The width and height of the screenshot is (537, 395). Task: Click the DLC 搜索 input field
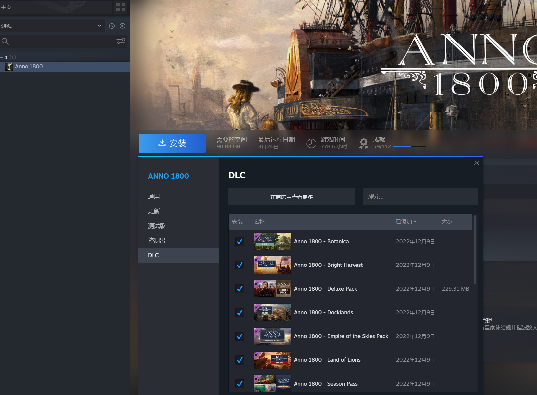click(421, 197)
